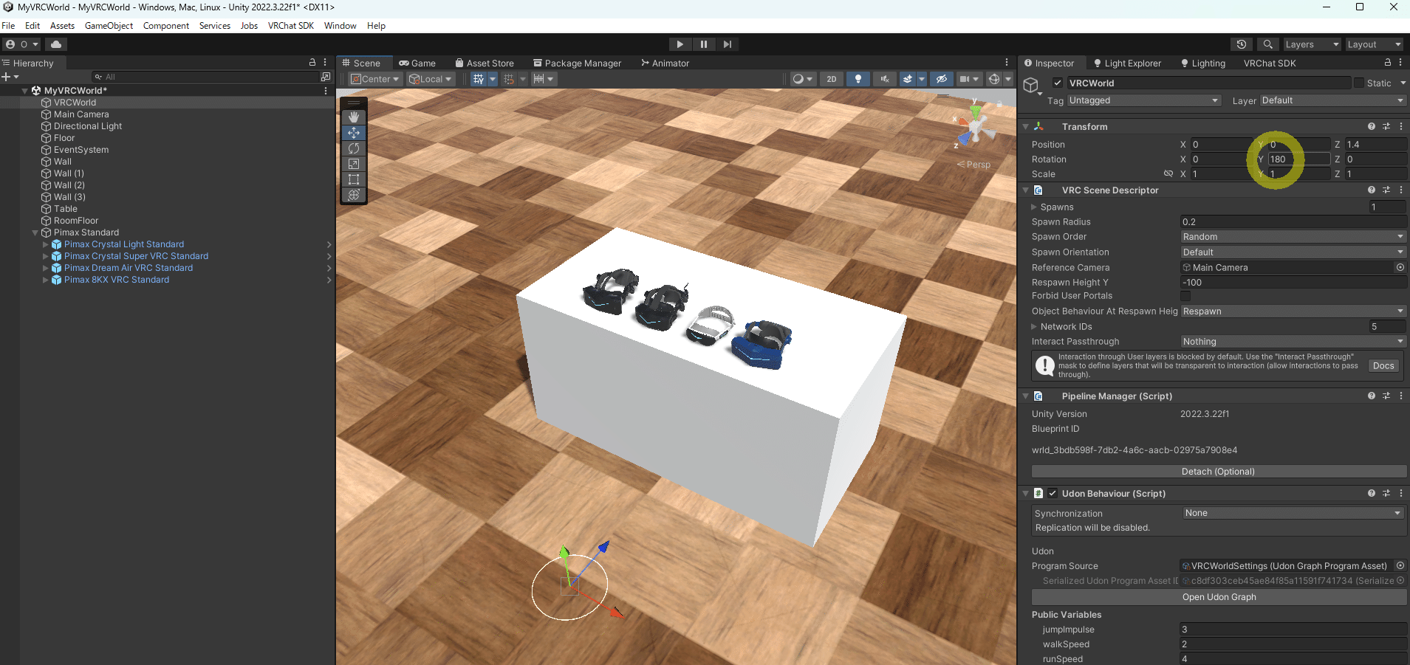Image resolution: width=1410 pixels, height=665 pixels.
Task: Expand Pimax Crystal Light Standard in Hierarchy
Action: point(45,244)
